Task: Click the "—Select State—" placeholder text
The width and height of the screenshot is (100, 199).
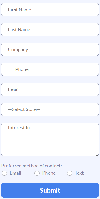Action: pos(24,109)
